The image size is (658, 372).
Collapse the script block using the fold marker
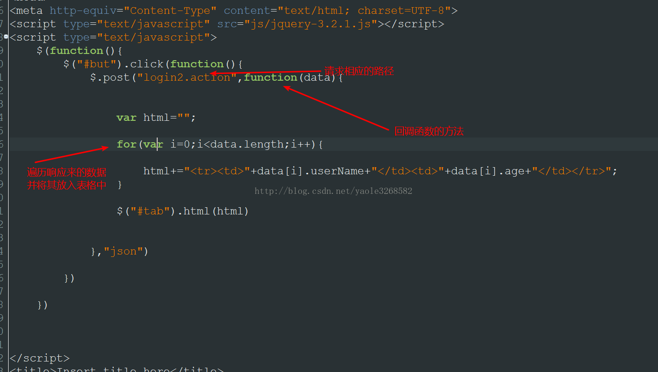tap(6, 36)
